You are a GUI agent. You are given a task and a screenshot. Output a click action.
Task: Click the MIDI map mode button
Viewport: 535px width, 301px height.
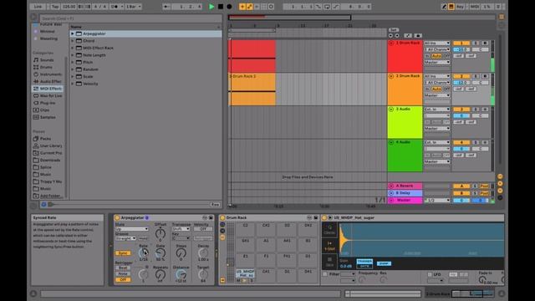pos(474,7)
